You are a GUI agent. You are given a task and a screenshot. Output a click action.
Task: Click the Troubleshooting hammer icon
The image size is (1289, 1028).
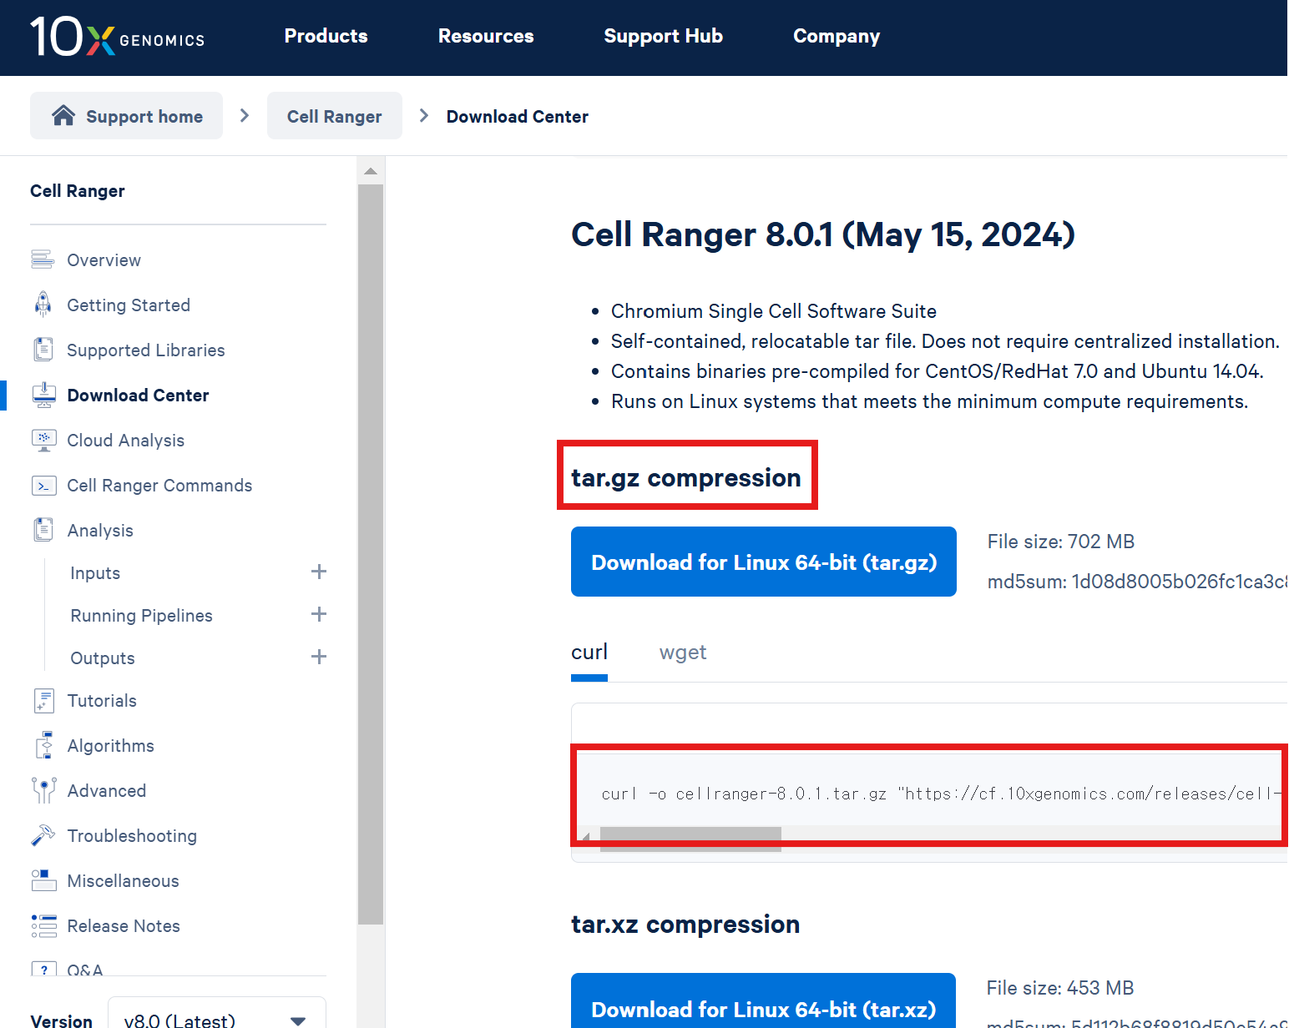point(43,835)
